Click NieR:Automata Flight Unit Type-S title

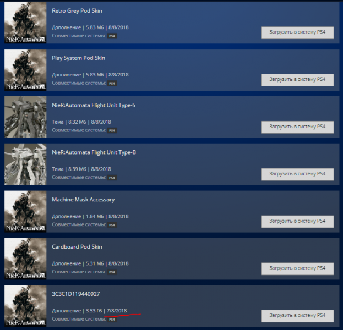point(94,105)
